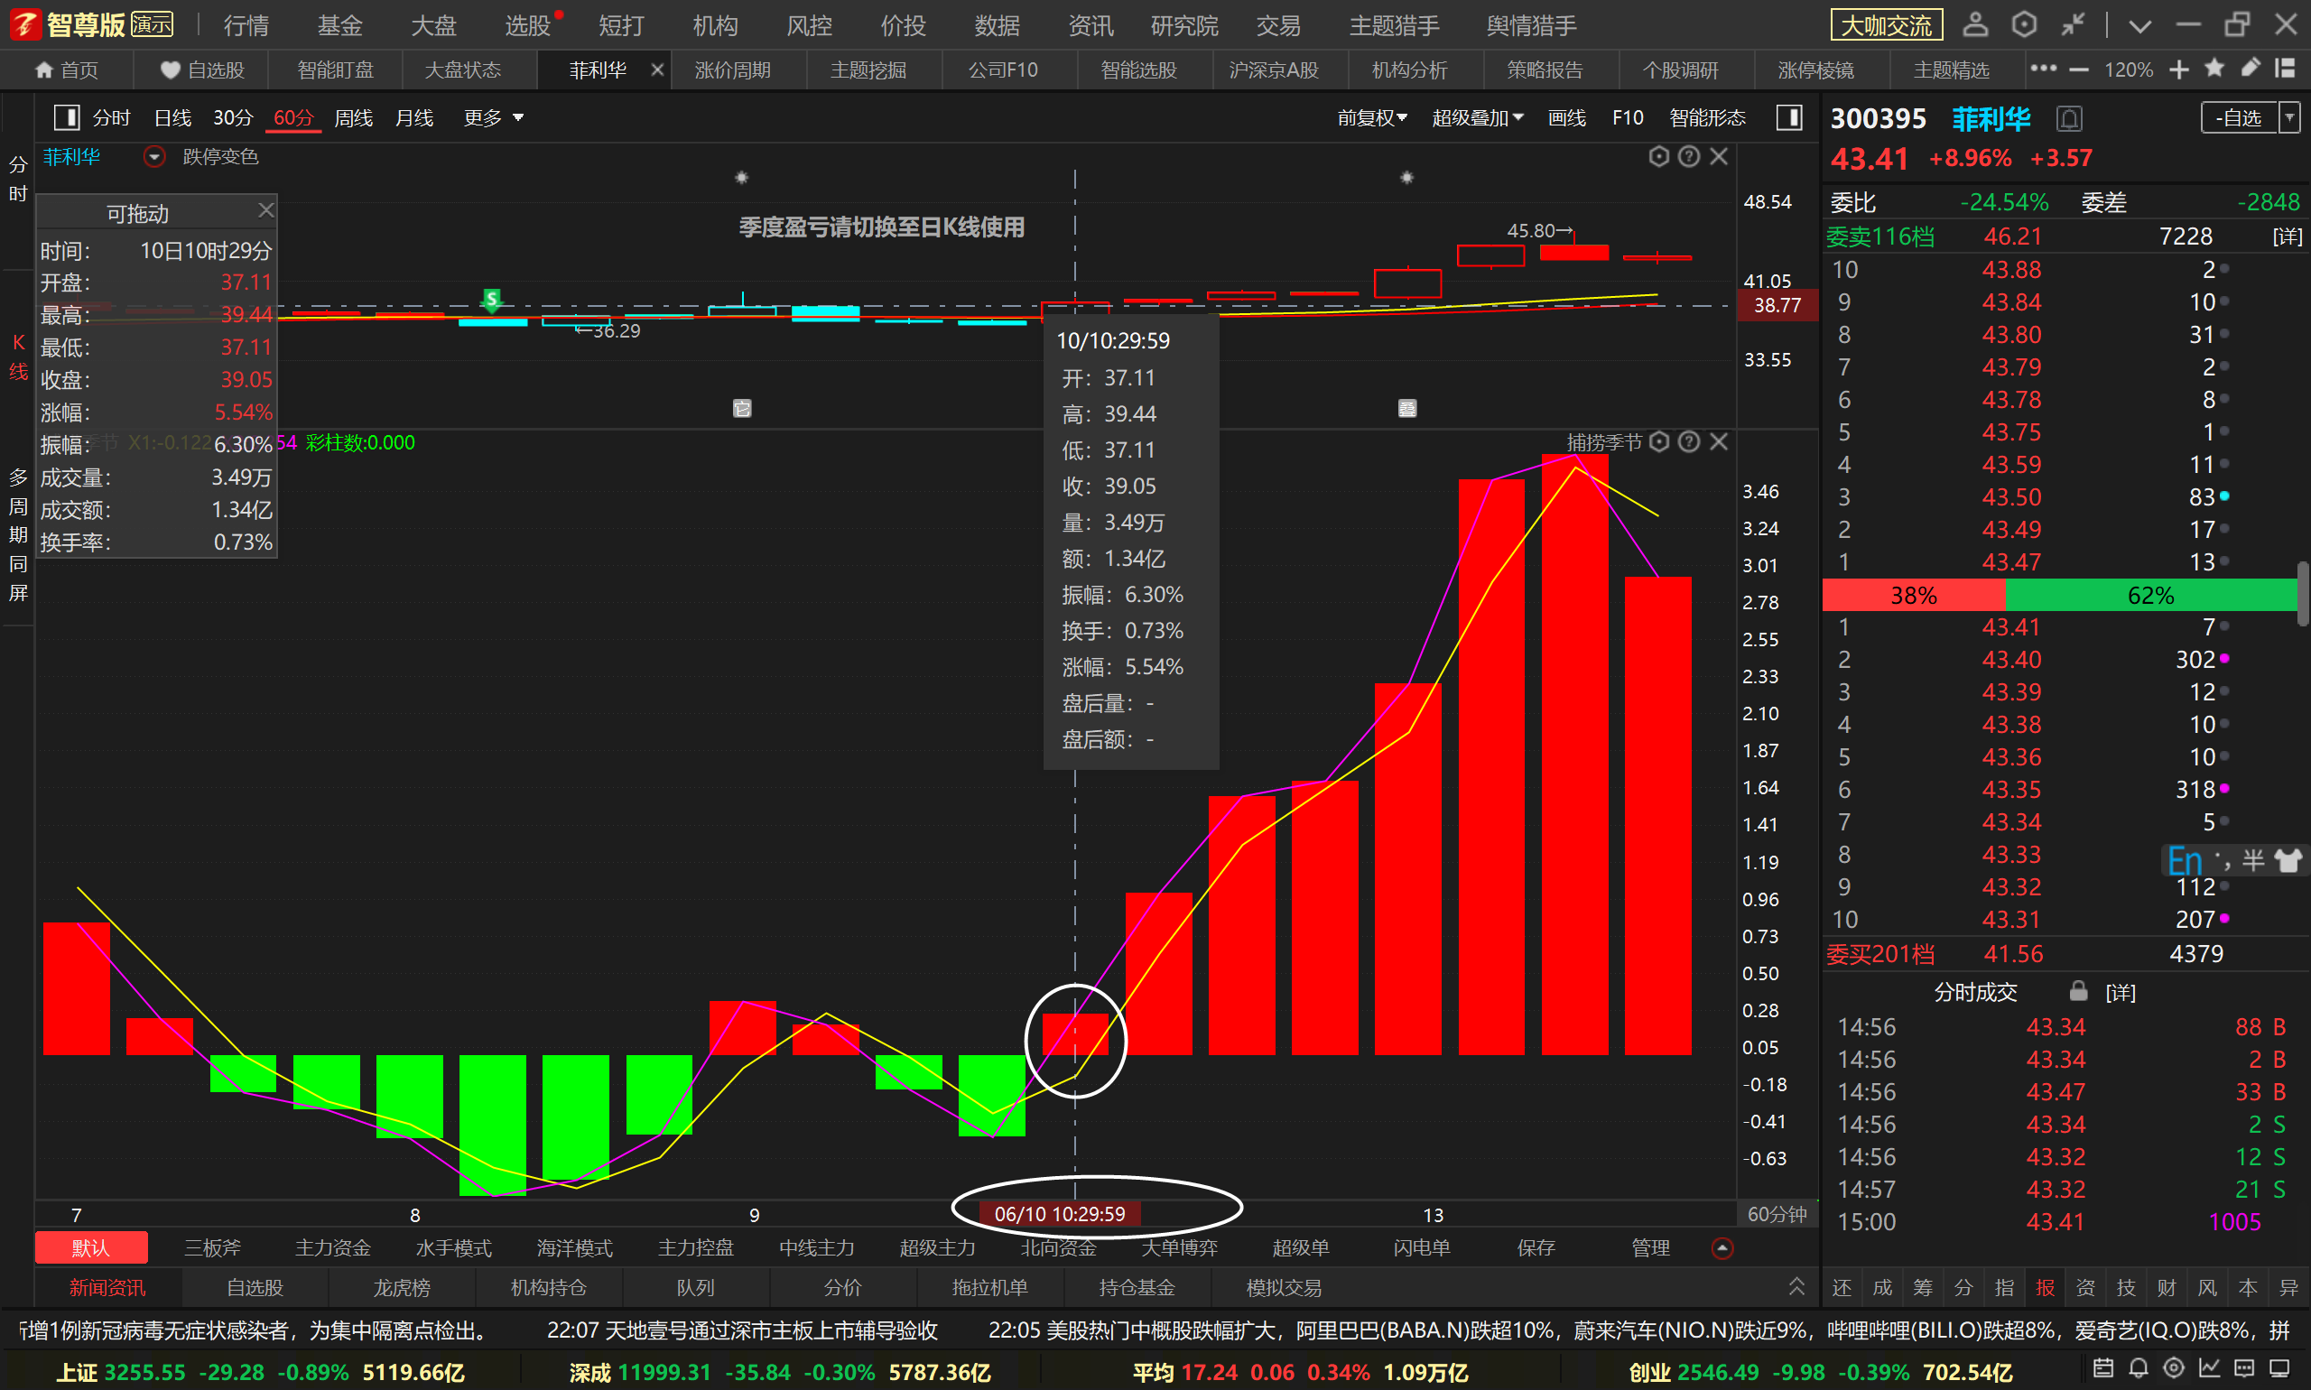Image resolution: width=2311 pixels, height=1390 pixels.
Task: Open help icon of 捕捞季节 indicator
Action: click(1688, 441)
